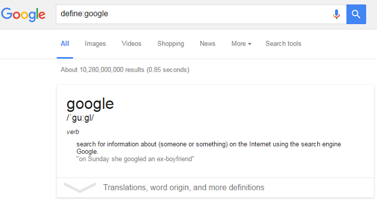Screen dimensions: 377x202
Task: Click the definition sentence about searching the Internet
Action: coord(209,148)
